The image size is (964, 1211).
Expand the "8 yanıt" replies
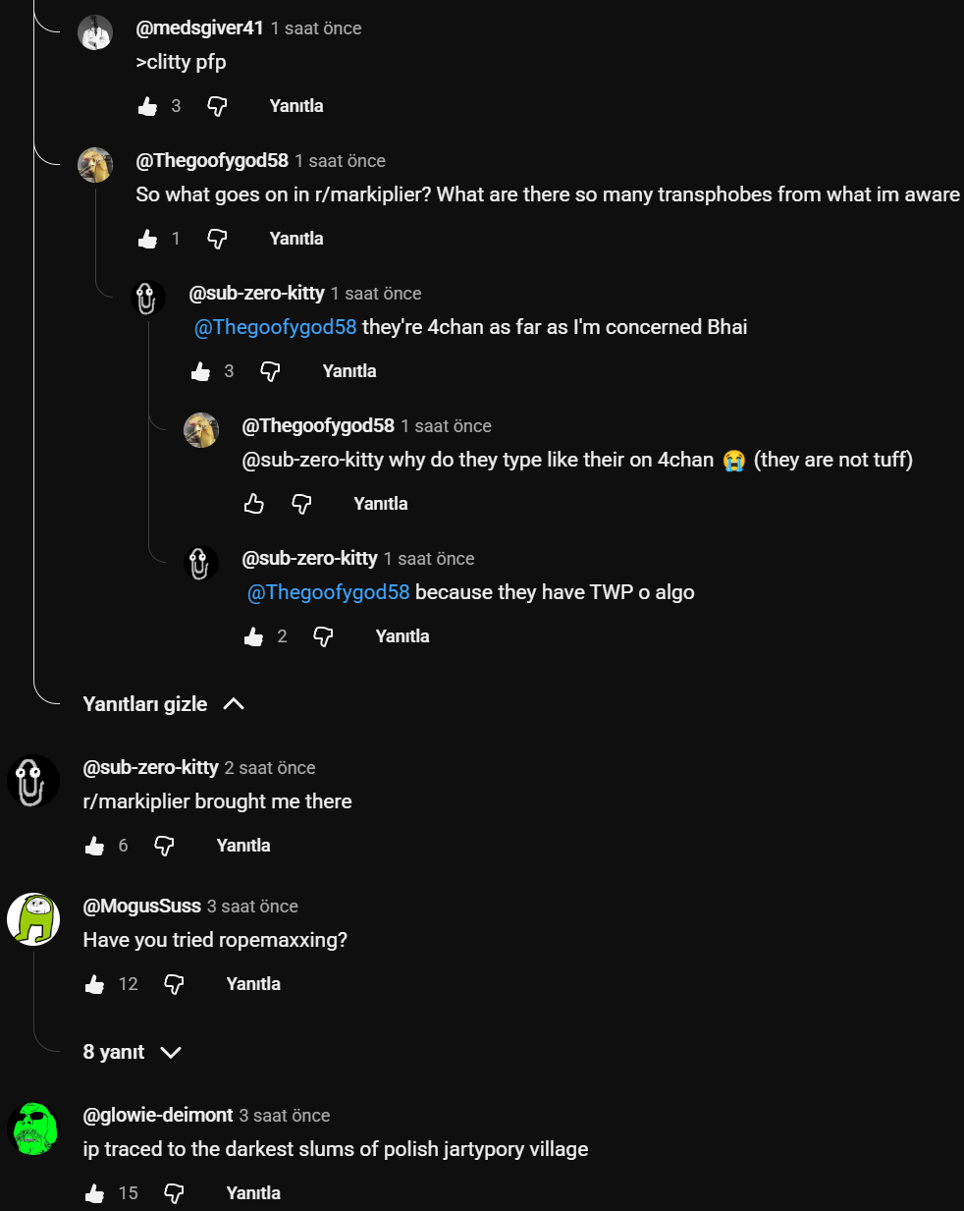coord(114,1052)
